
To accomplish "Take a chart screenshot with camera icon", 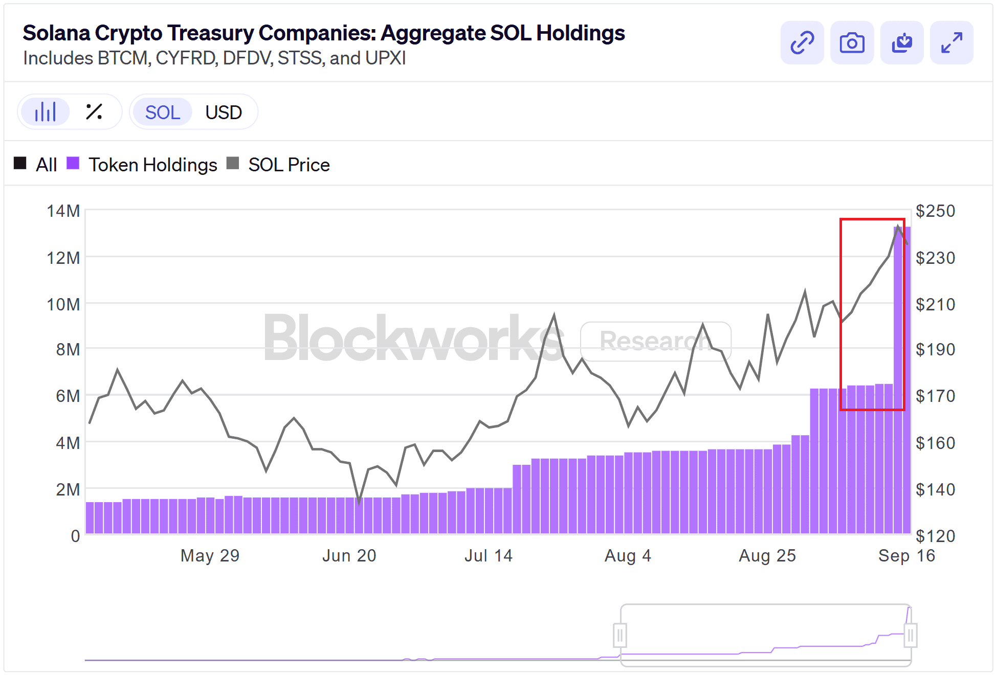I will pos(852,42).
